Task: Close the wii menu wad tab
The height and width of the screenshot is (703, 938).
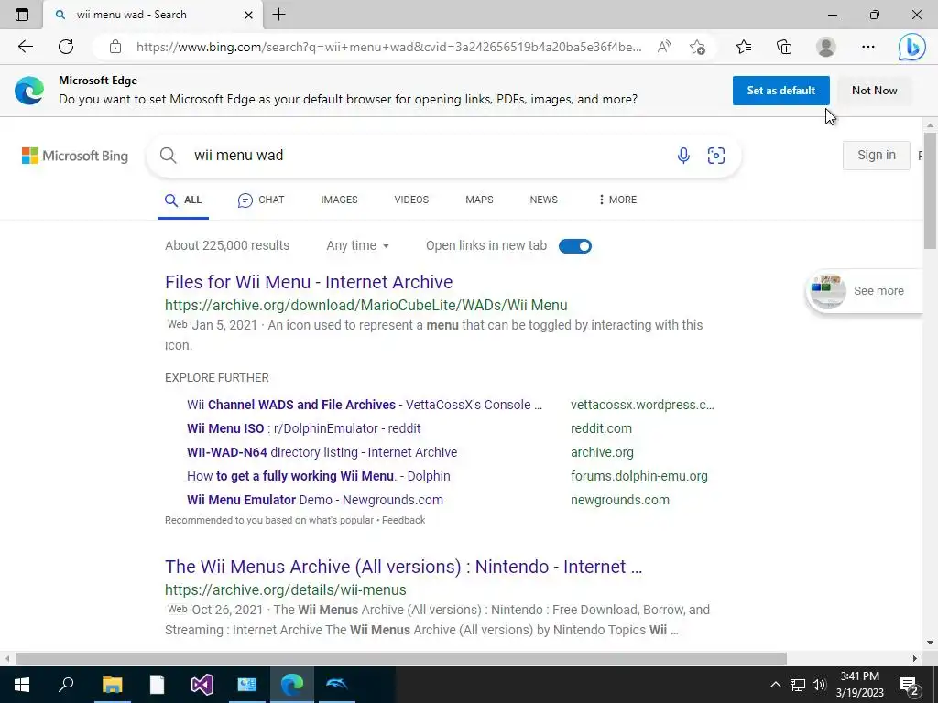Action: (248, 15)
